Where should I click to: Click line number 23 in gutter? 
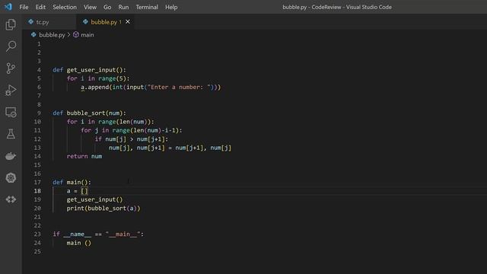click(37, 234)
